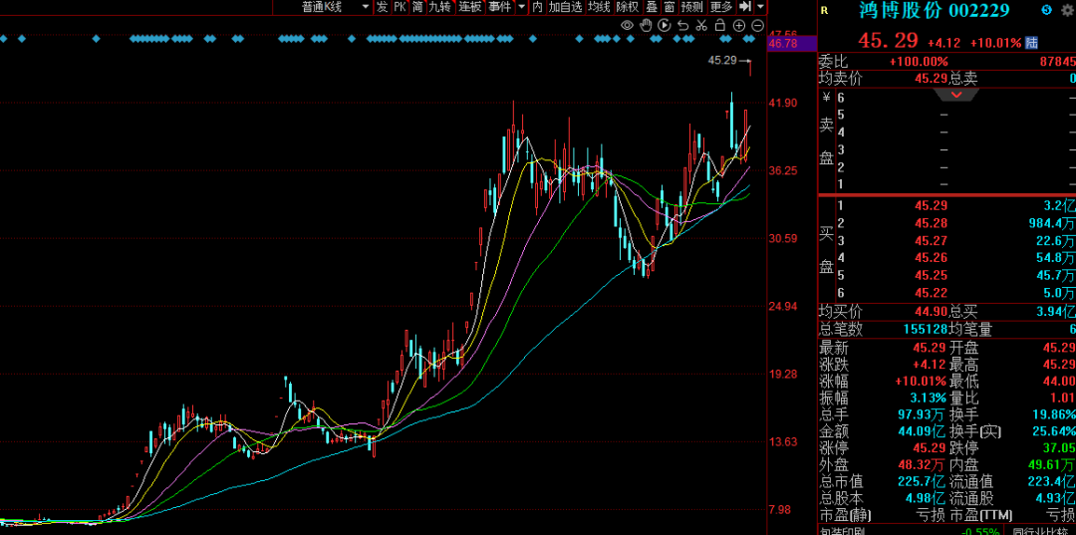Select buy level 4 price 45.26
Viewport: 1076px width, 535px height.
pos(931,258)
